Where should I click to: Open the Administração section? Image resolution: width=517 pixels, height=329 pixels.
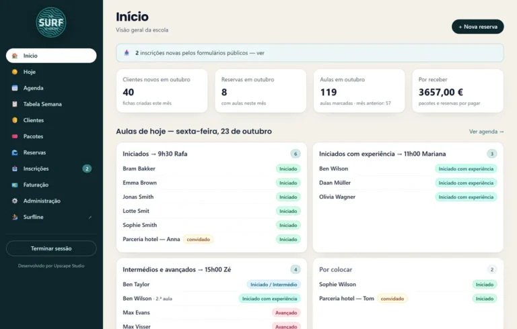pos(51,201)
